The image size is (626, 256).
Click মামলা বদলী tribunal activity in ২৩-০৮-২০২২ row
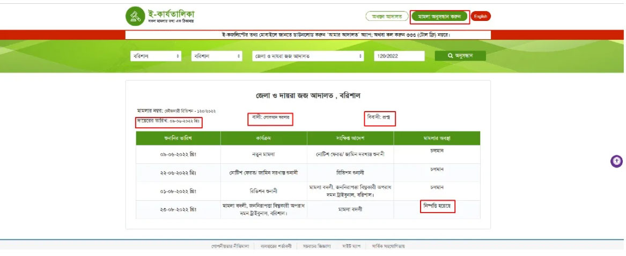263,209
